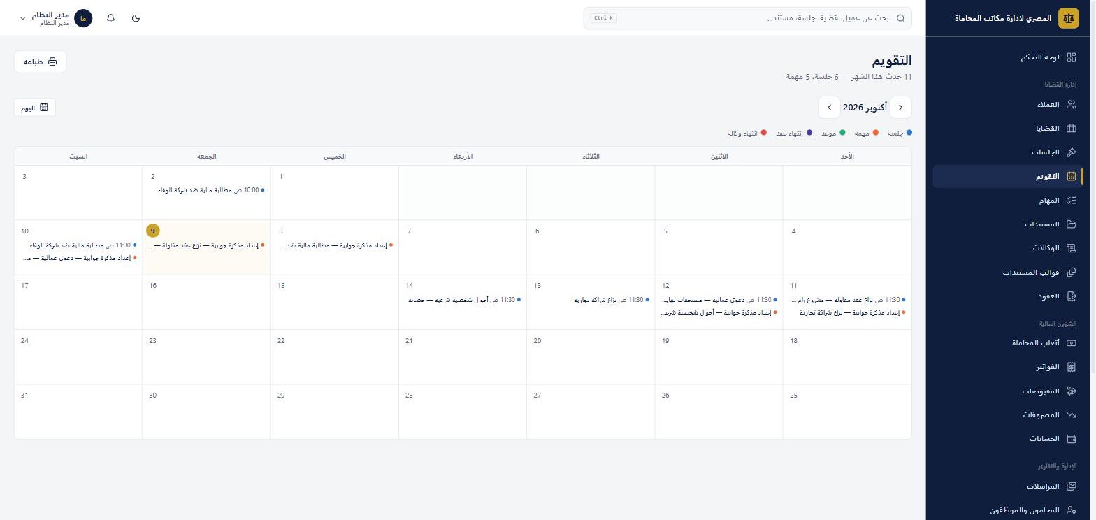The width and height of the screenshot is (1096, 520).
Task: Click the المراسلات mail icon
Action: coord(1072,486)
